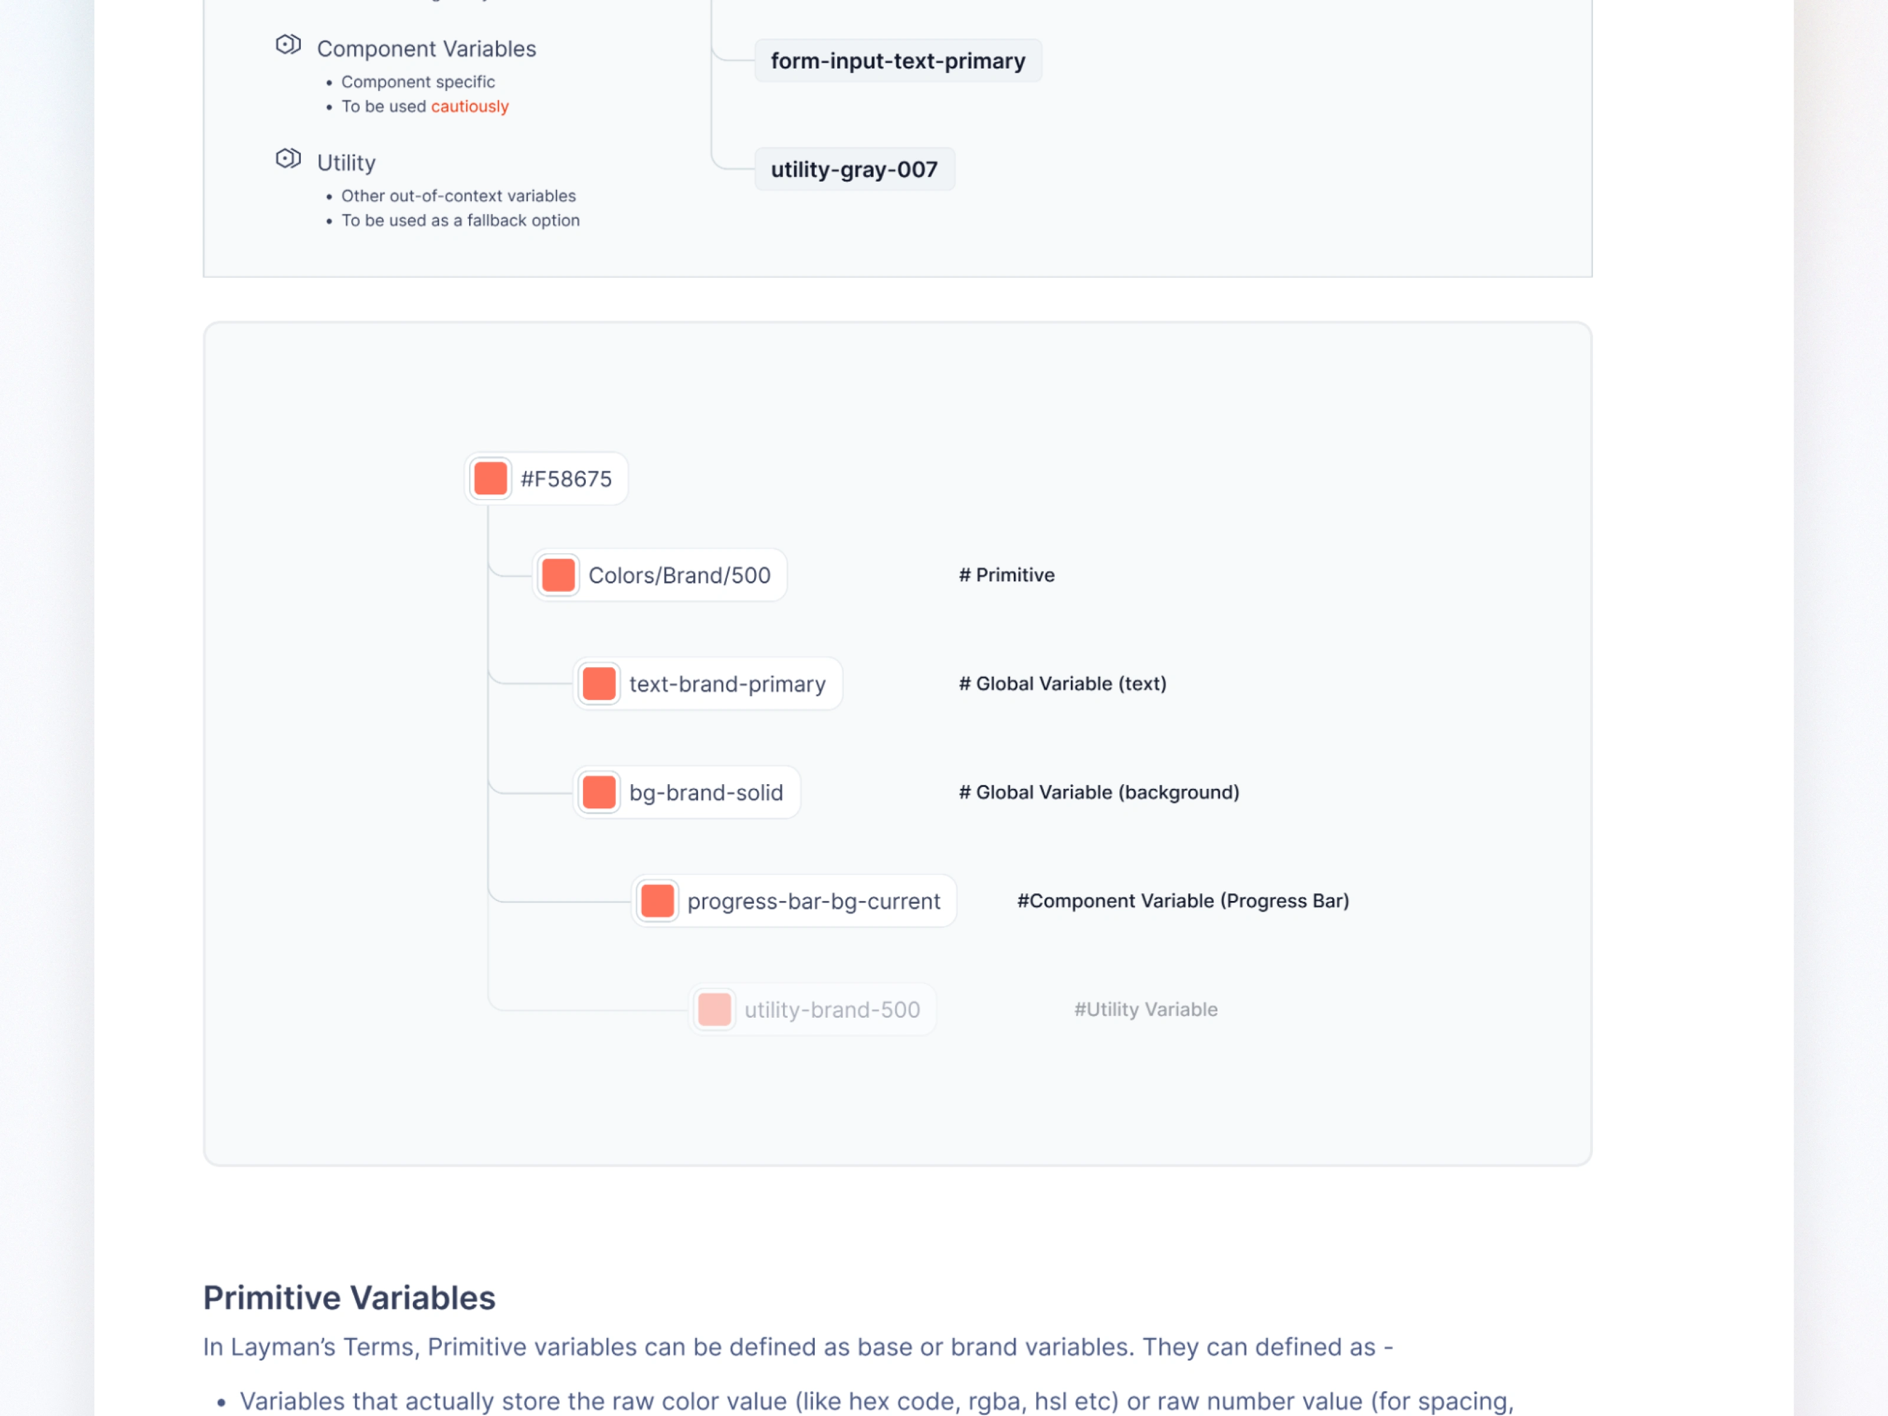Viewport: 1888px width, 1416px height.
Task: Select the #F58675 color swatch
Action: [491, 479]
